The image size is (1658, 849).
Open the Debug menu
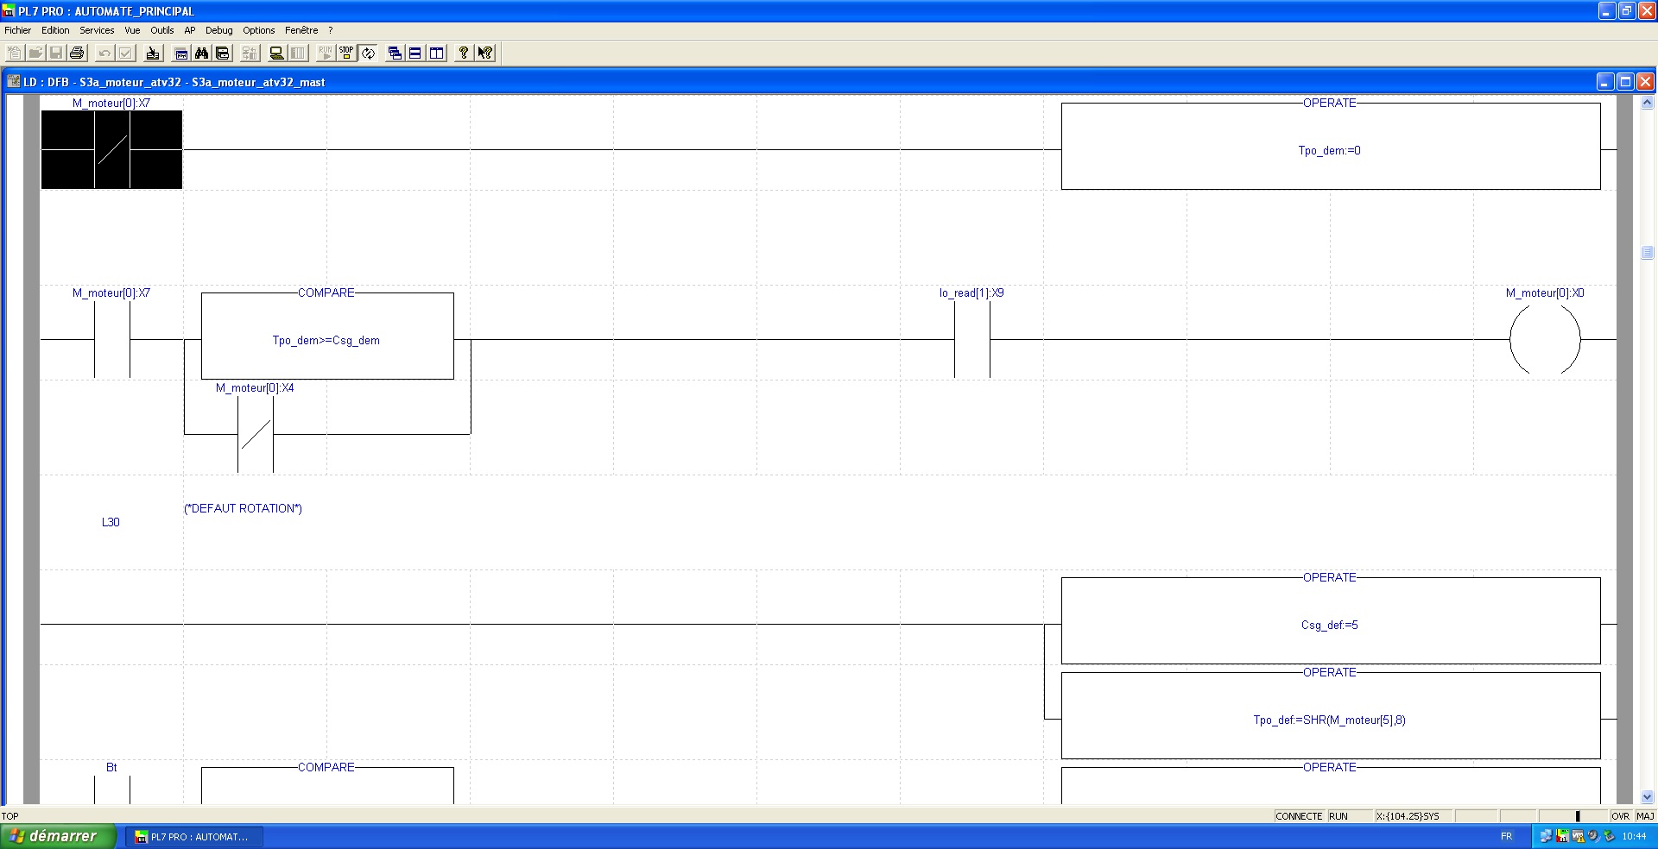pyautogui.click(x=219, y=30)
